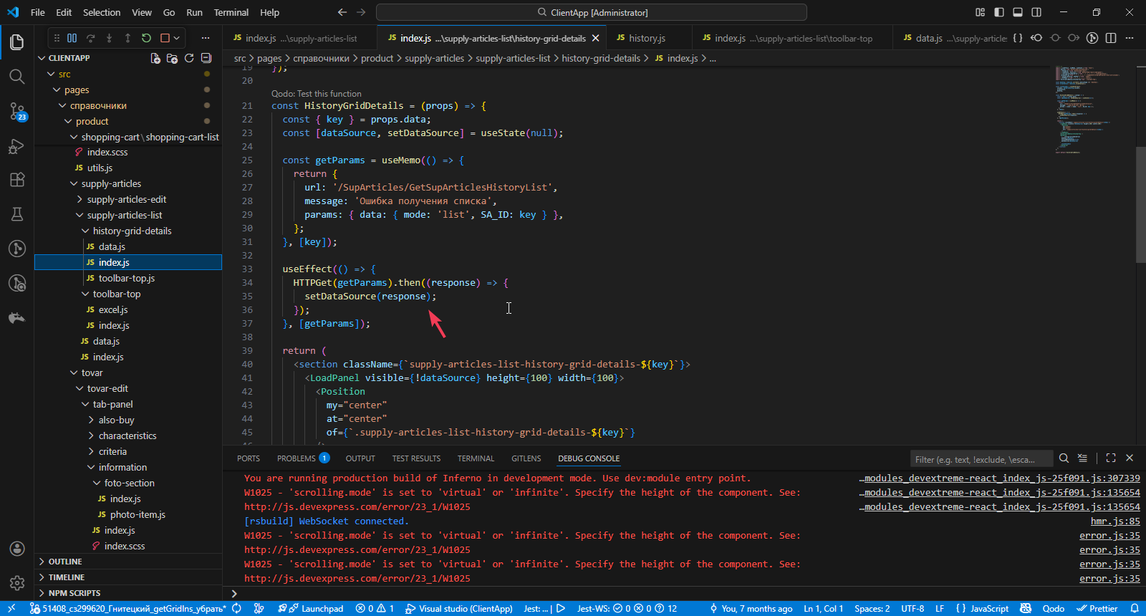Viewport: 1146px width, 616px height.
Task: Open the hmr.js:85 source link
Action: click(1115, 521)
